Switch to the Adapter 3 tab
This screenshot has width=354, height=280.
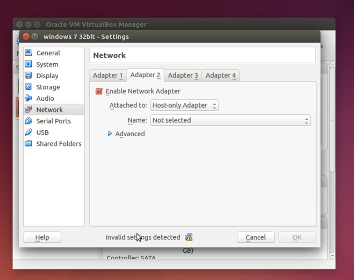click(x=183, y=75)
